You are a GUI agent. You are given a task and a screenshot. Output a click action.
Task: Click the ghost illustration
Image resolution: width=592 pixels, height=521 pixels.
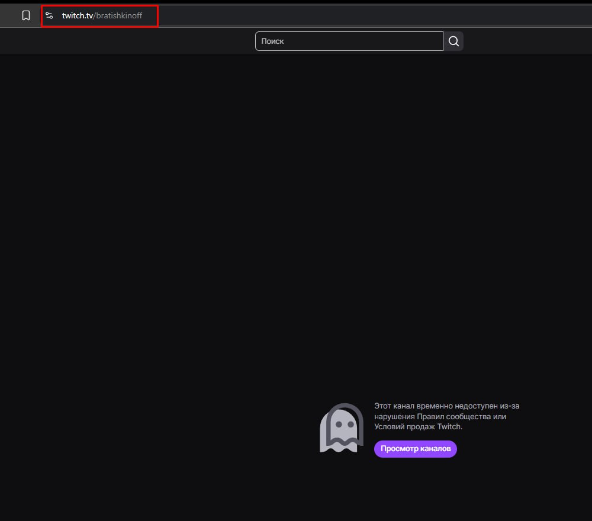[x=342, y=427]
